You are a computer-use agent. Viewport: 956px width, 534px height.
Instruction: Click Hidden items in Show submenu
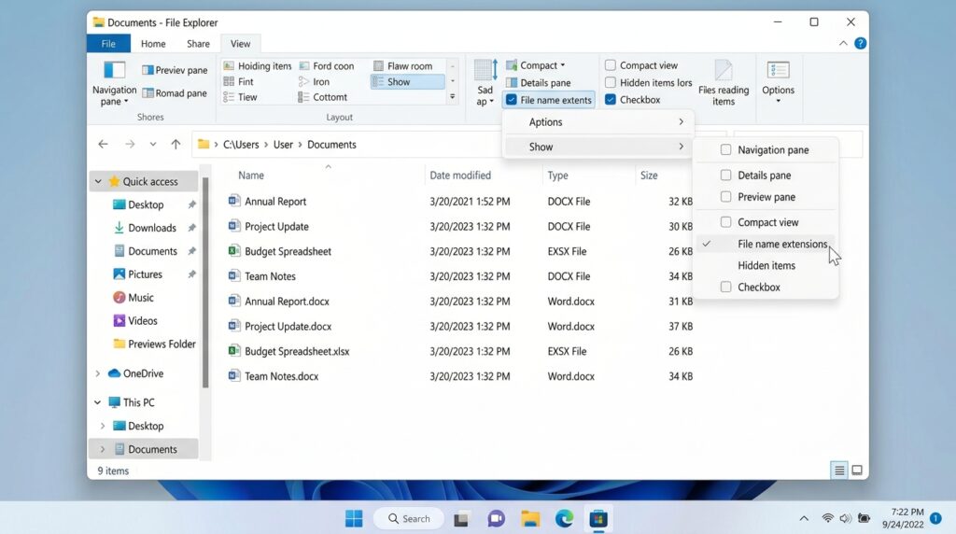point(766,265)
